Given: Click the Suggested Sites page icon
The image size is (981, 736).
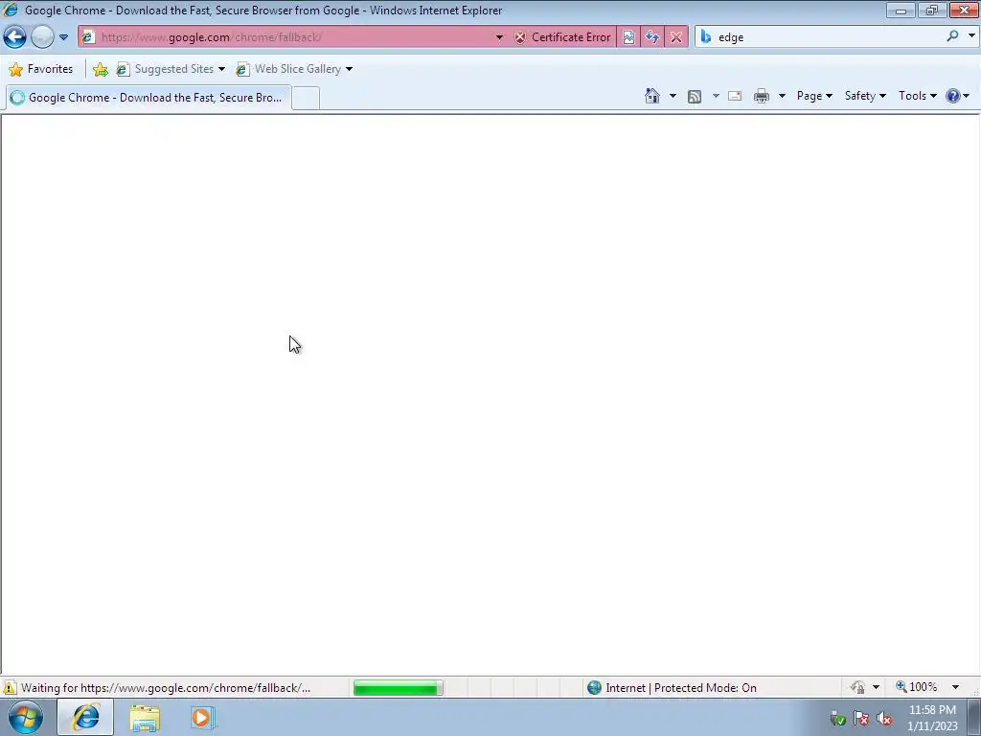Looking at the screenshot, I should [x=124, y=69].
